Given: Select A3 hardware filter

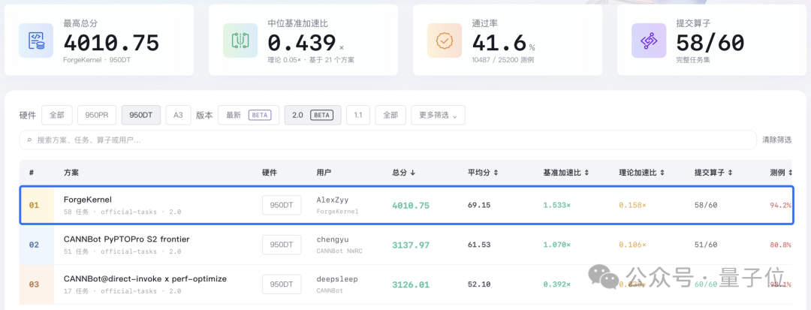Looking at the screenshot, I should (178, 115).
